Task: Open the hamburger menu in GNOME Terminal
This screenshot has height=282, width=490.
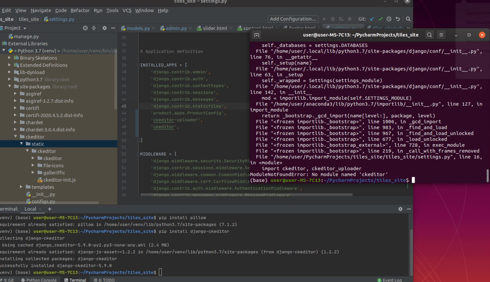Action: pyautogui.click(x=441, y=35)
